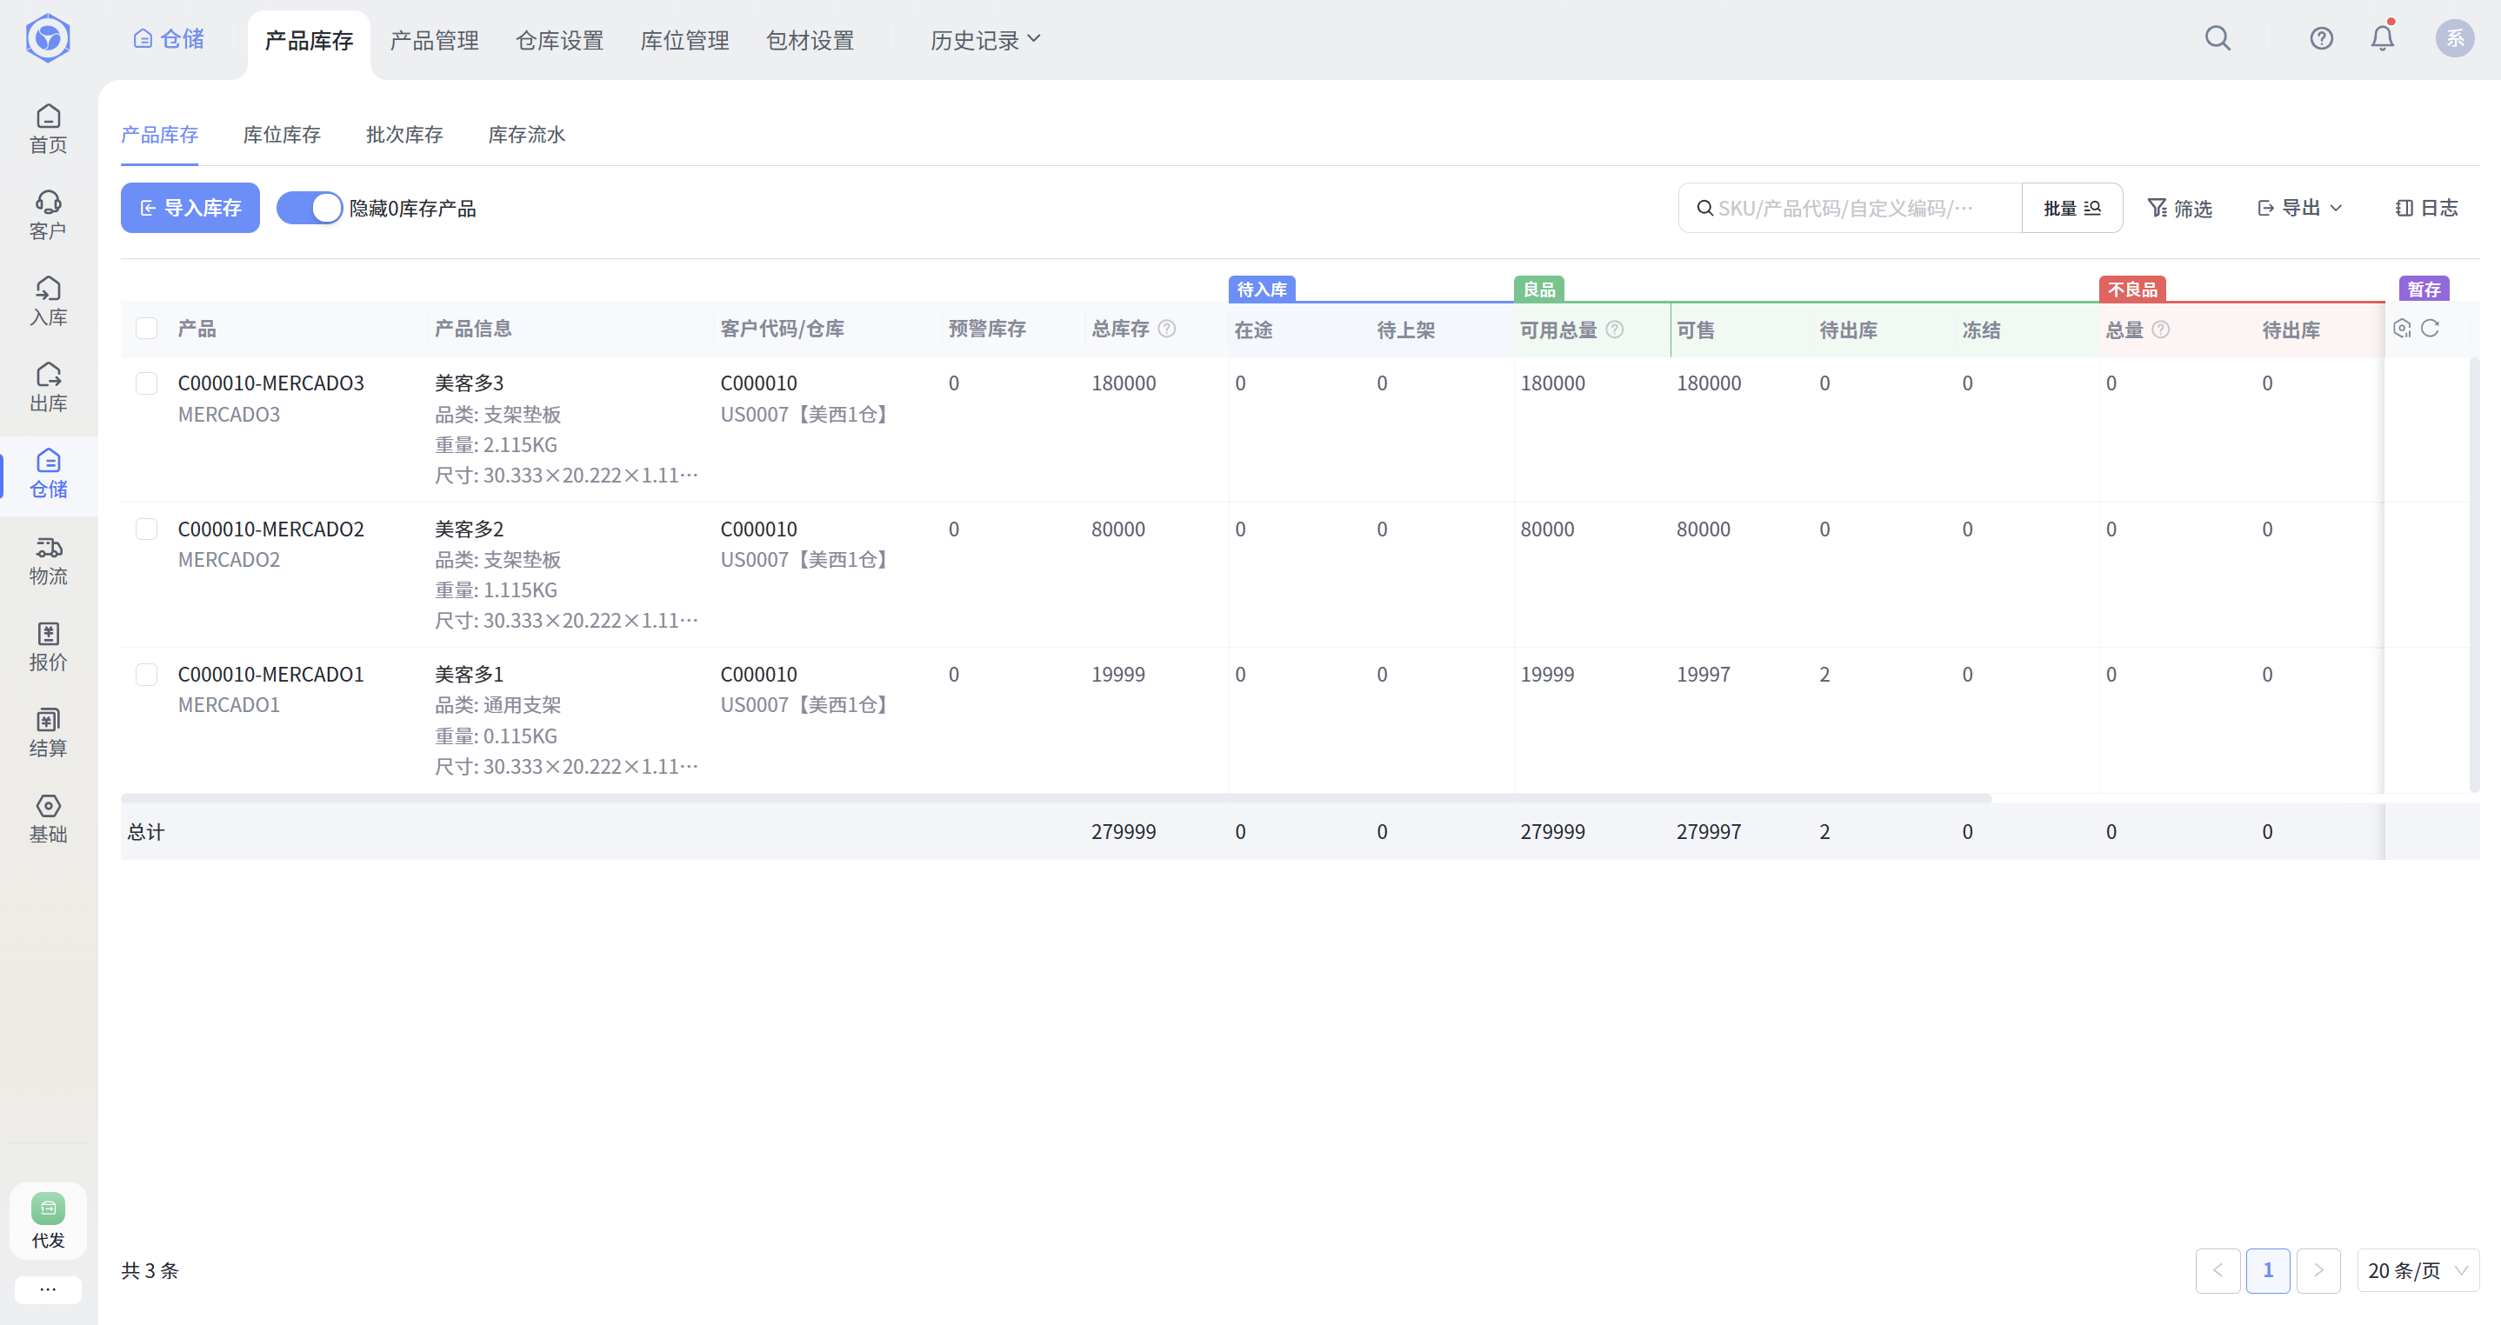Check the select-all checkbox in table header

point(147,328)
